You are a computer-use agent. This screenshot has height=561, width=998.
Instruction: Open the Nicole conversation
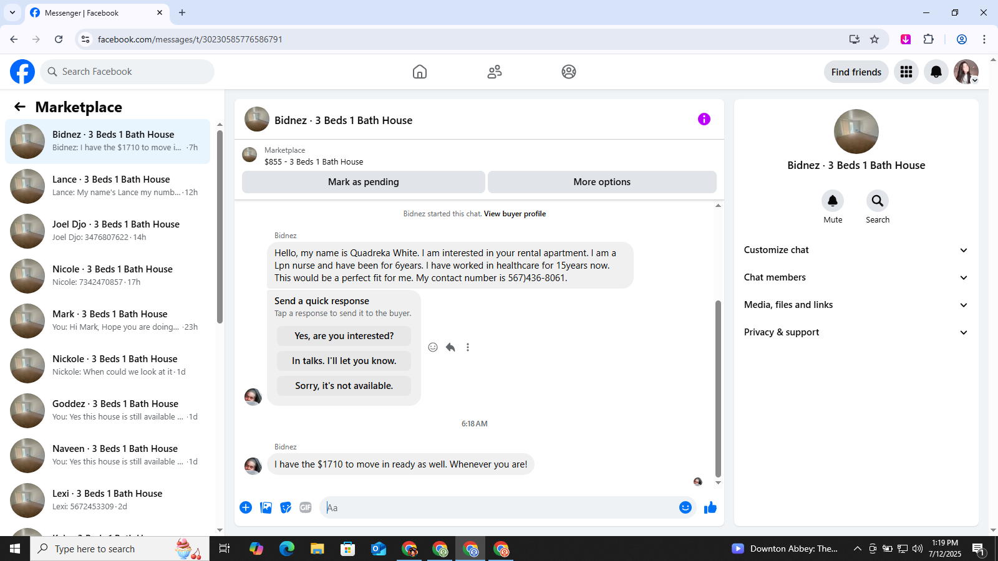tap(107, 276)
